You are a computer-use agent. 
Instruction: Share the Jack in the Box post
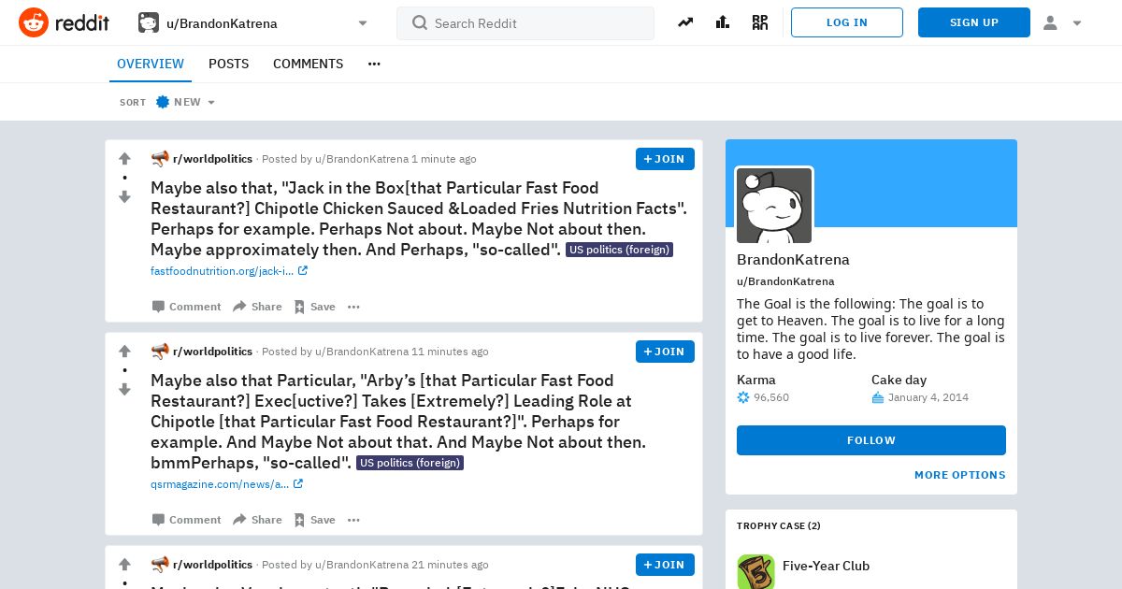tap(257, 307)
